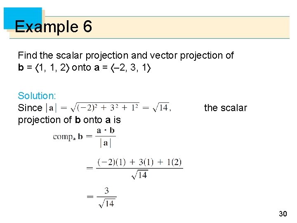Click the blue 'Solution:' label

(x=37, y=96)
